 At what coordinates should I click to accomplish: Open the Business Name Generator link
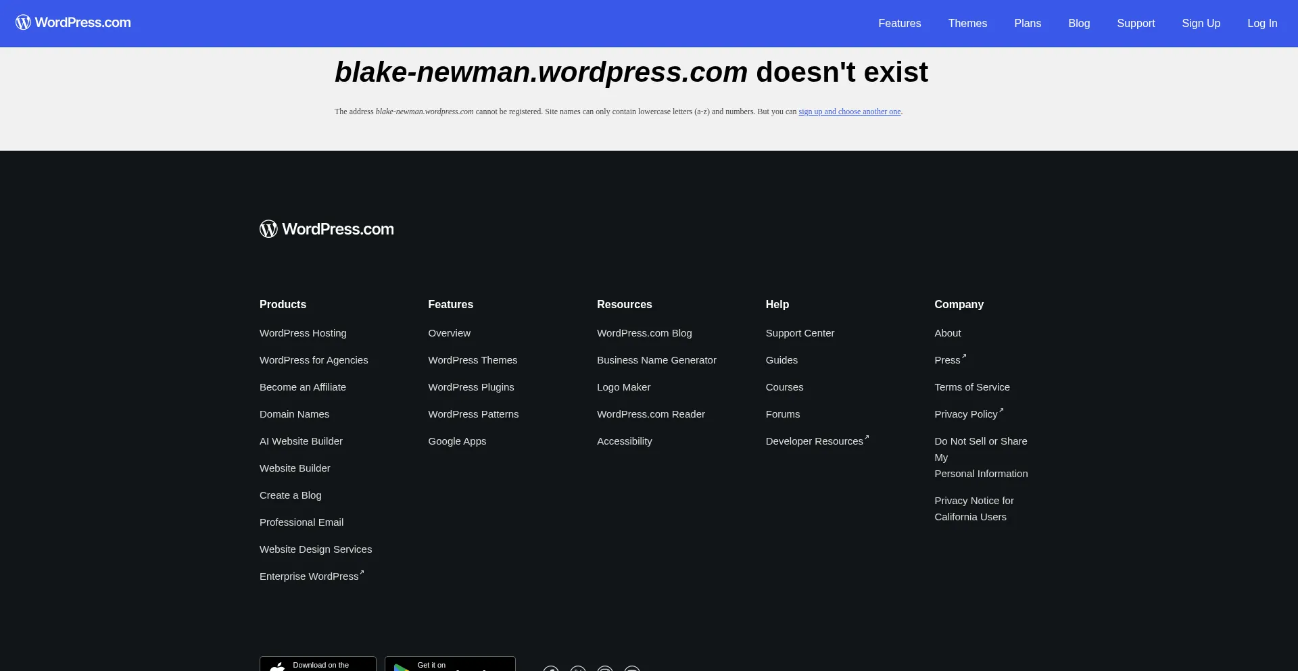tap(656, 360)
